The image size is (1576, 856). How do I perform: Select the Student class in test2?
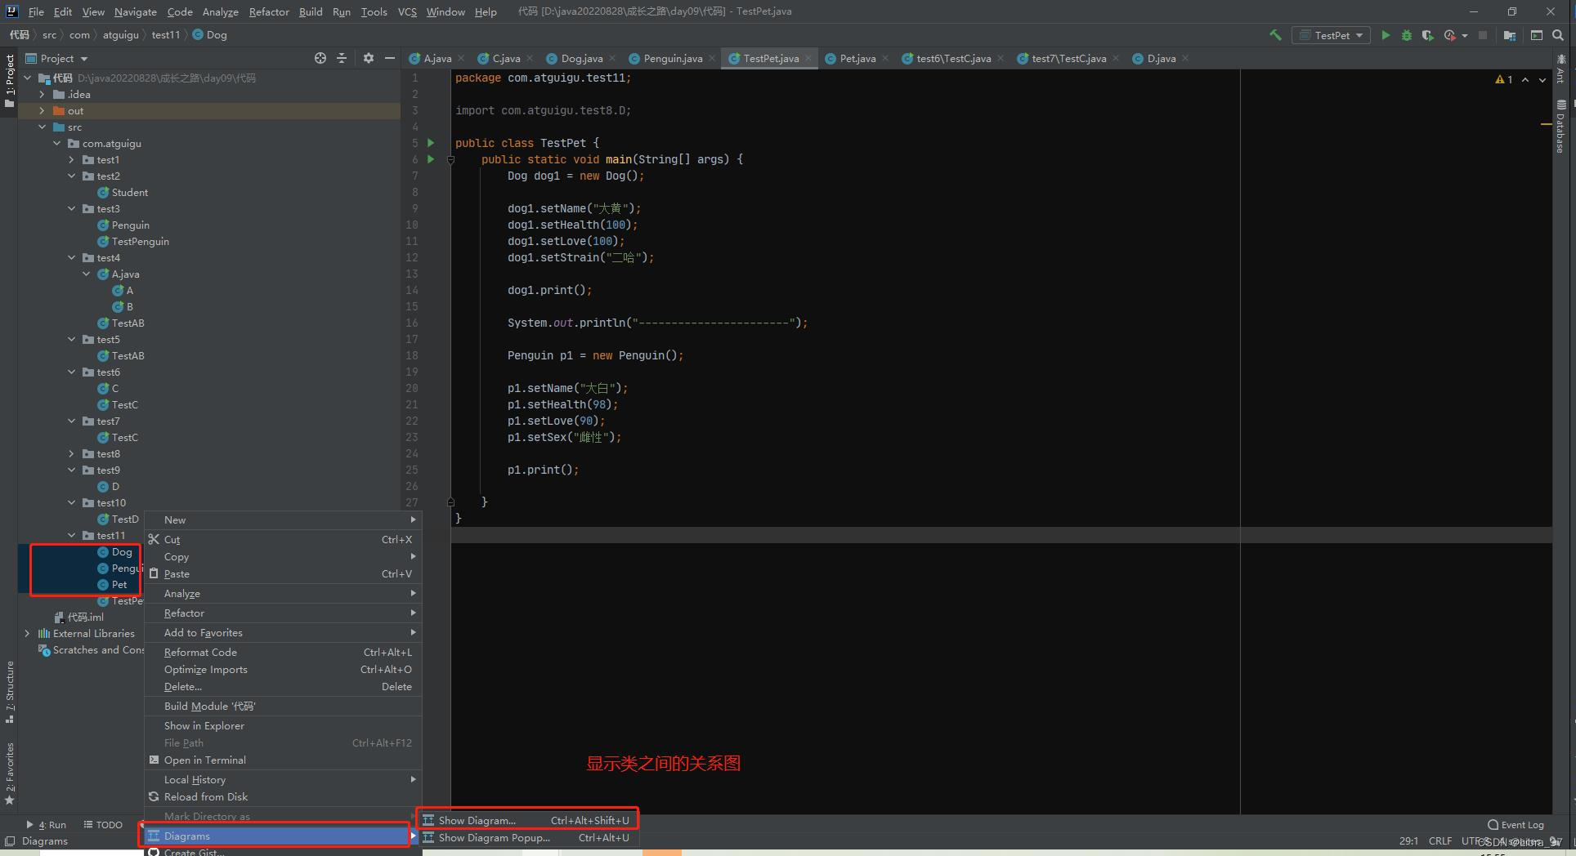tap(123, 192)
